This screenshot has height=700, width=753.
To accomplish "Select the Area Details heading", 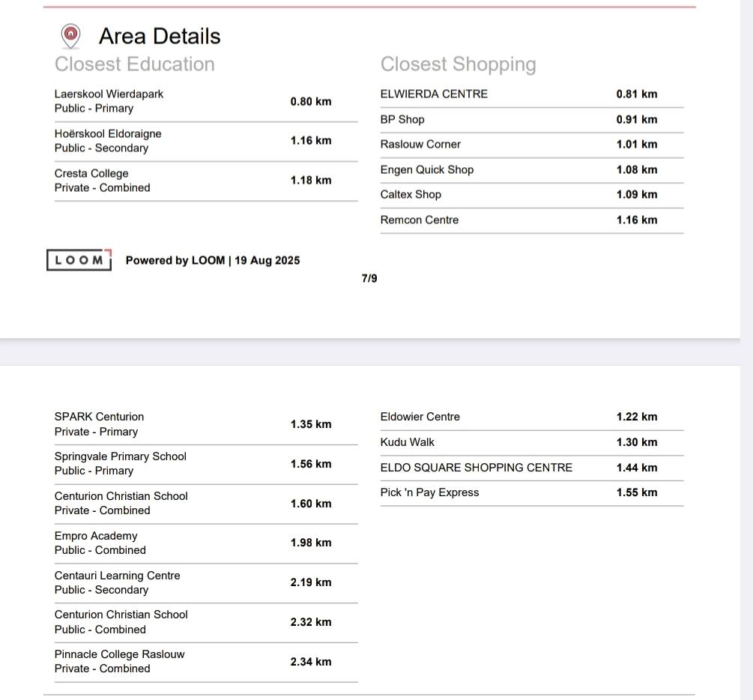I will pyautogui.click(x=160, y=36).
